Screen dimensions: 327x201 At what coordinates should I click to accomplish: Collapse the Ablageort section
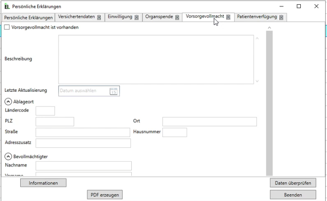[x=8, y=102]
